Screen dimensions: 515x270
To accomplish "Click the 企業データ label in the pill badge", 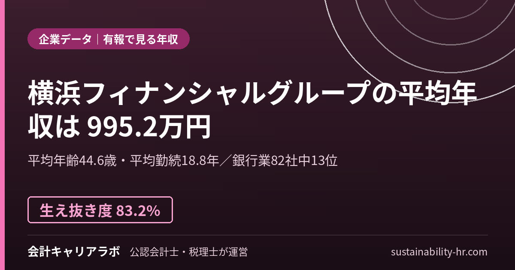I will [x=65, y=39].
